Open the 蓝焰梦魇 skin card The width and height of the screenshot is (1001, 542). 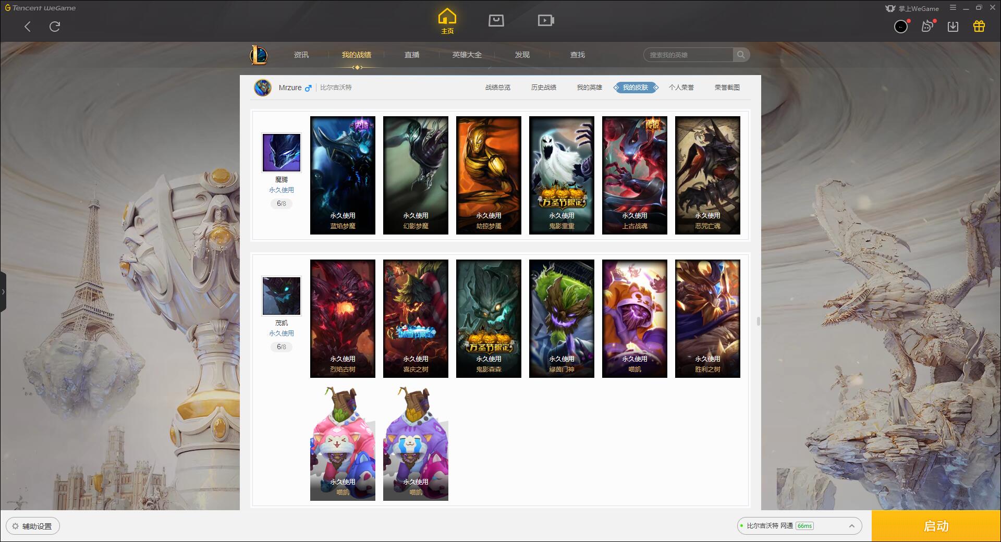343,175
